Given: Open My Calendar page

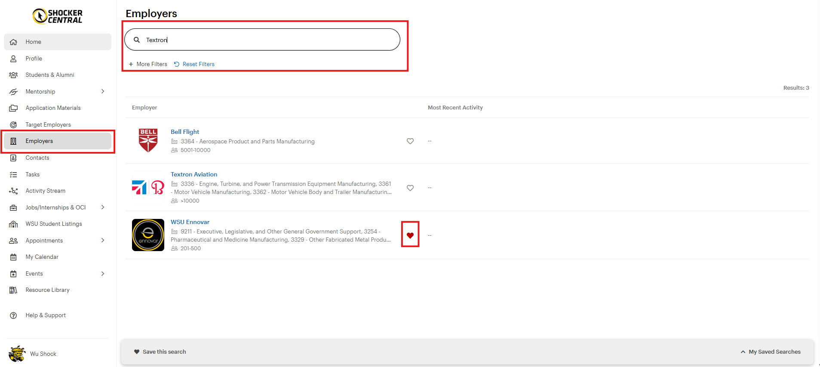Looking at the screenshot, I should pos(58,257).
